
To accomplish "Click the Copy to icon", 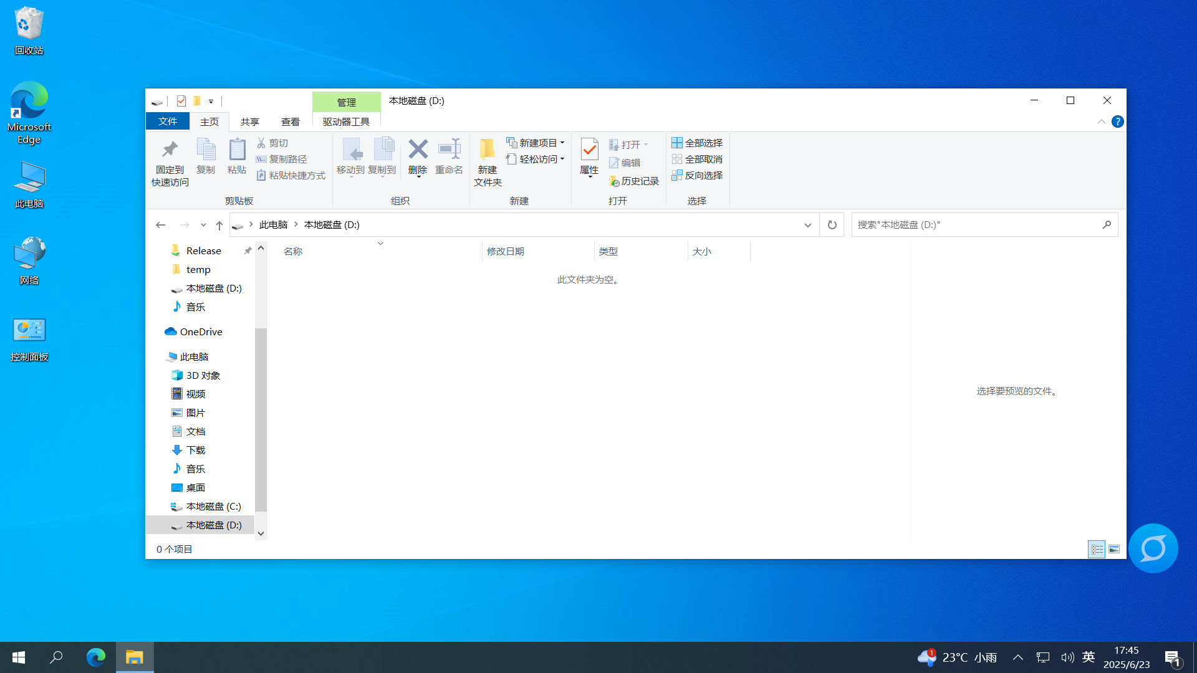I will [382, 156].
